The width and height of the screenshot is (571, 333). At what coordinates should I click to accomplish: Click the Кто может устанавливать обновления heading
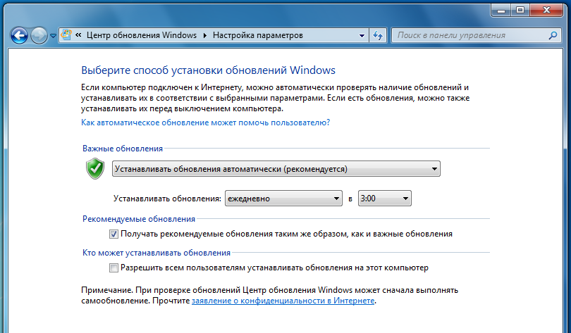coord(156,253)
